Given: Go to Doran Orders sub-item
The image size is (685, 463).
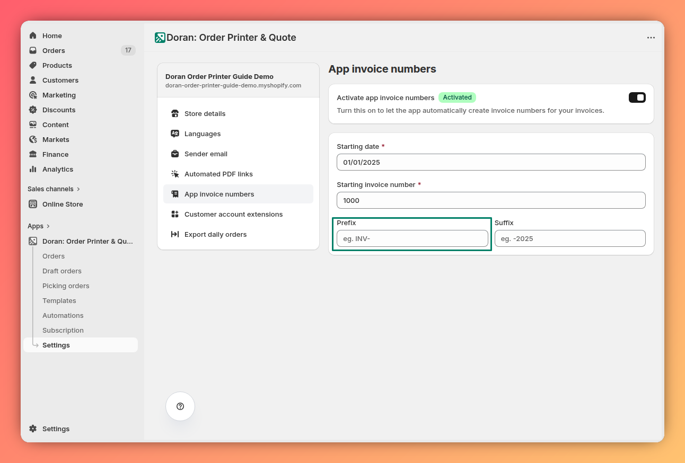Looking at the screenshot, I should click(x=54, y=256).
